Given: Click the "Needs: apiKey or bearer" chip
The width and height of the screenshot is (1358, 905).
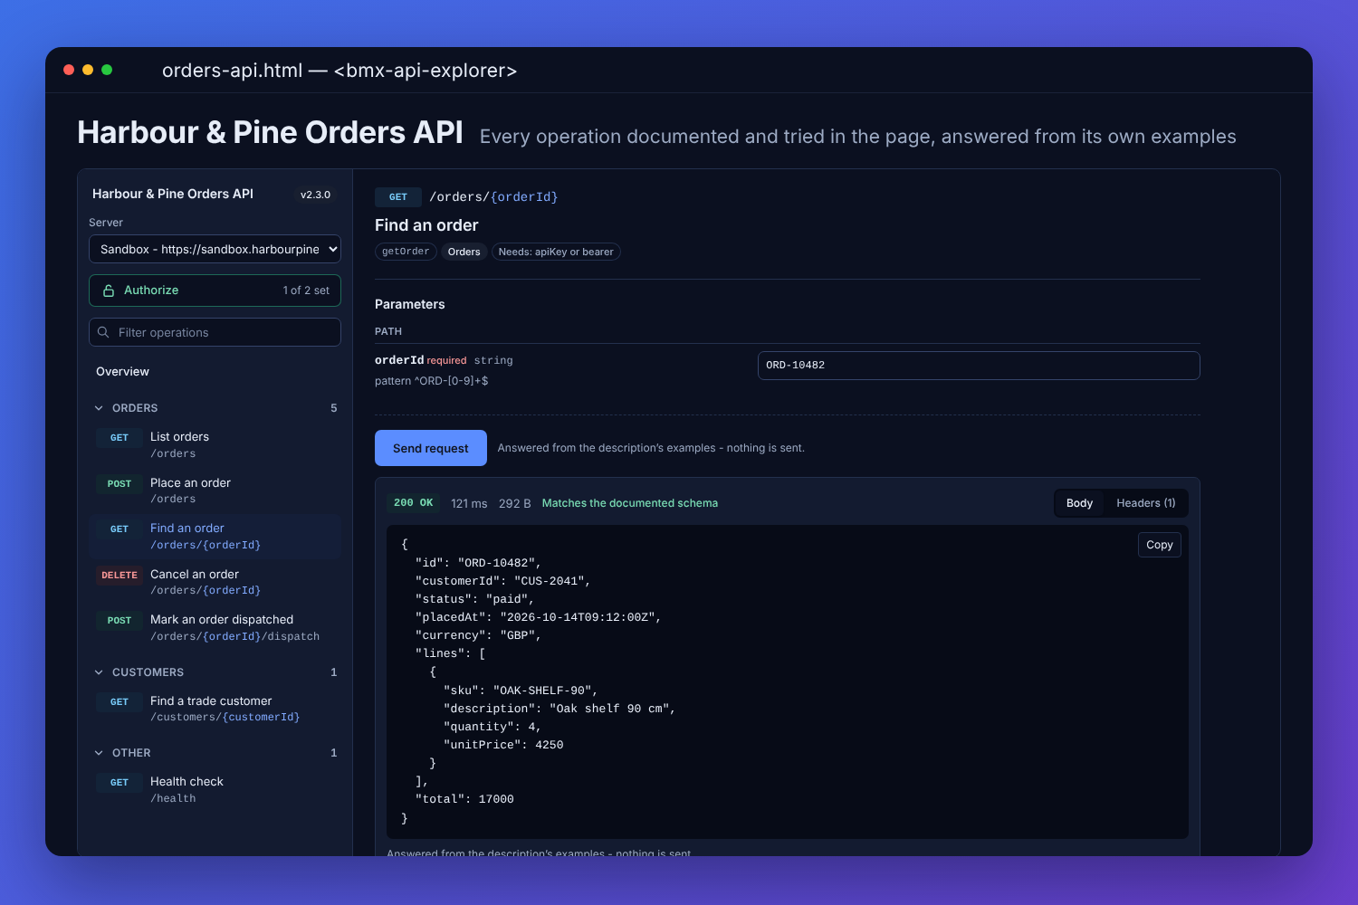Looking at the screenshot, I should click(556, 252).
